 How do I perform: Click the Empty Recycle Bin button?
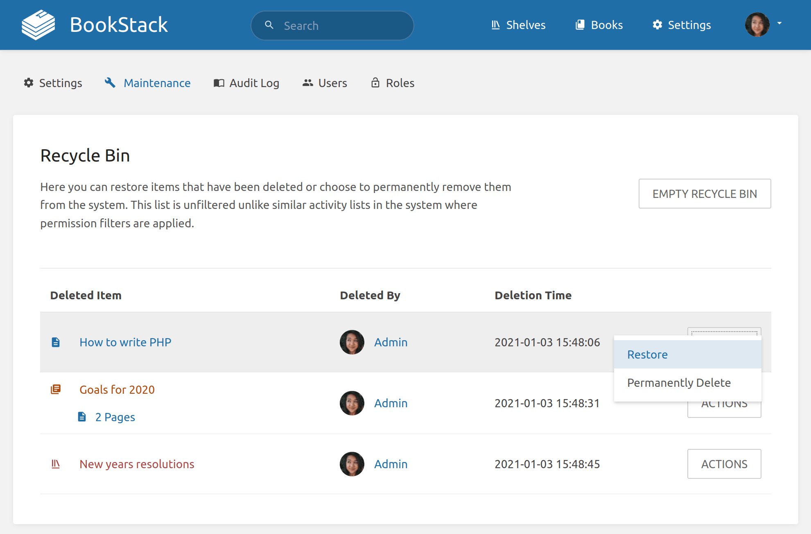click(x=705, y=193)
